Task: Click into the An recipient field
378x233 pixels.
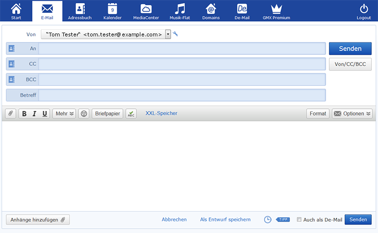Action: 182,49
